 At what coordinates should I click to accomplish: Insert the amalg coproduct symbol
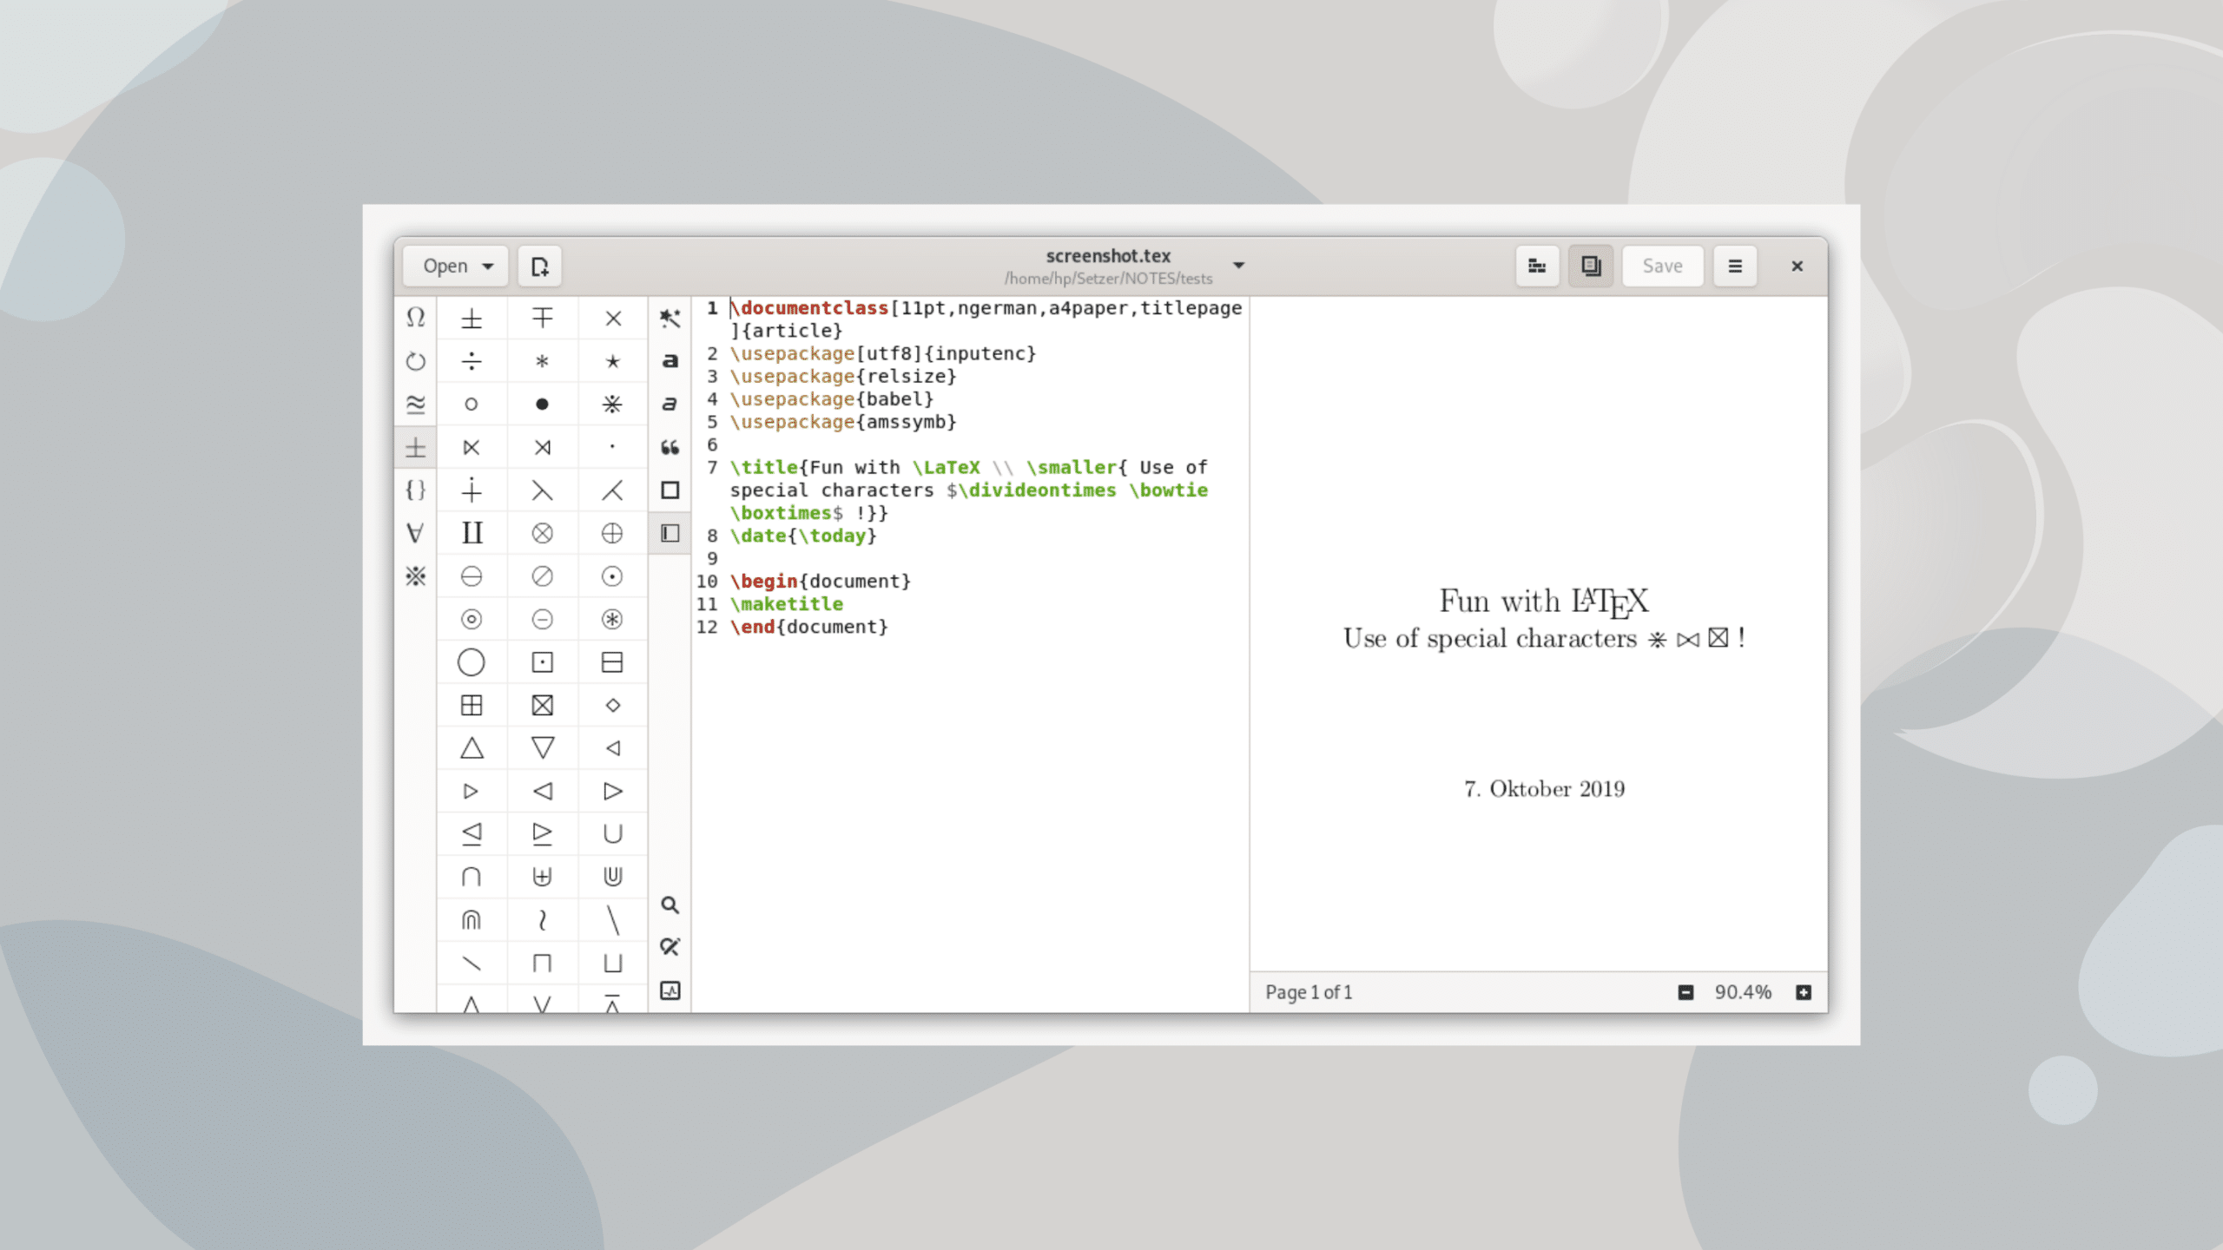coord(472,533)
